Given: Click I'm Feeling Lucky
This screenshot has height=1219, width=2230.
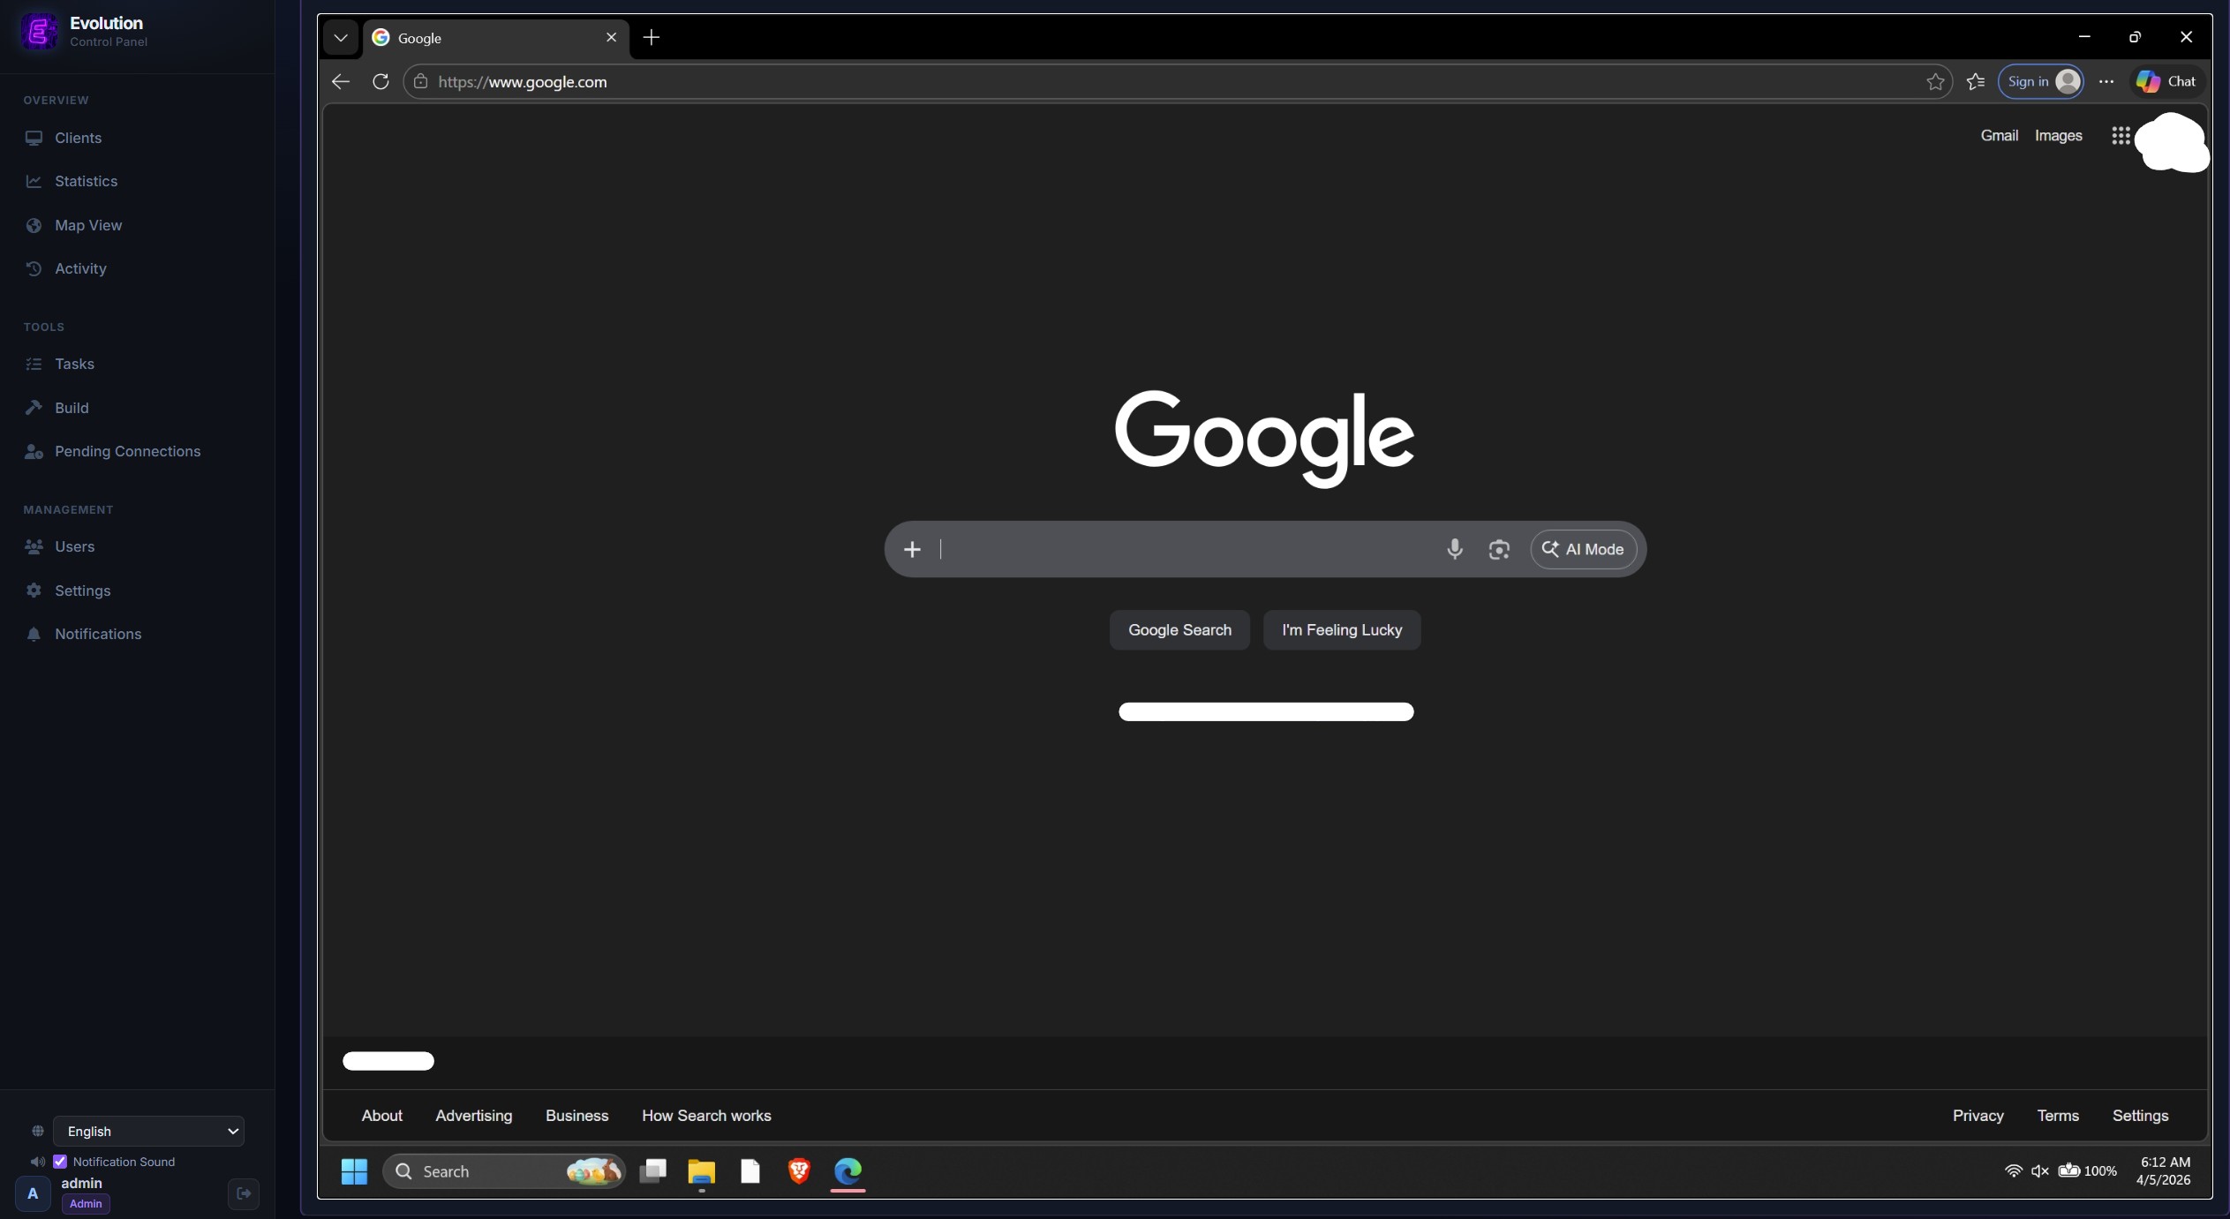Looking at the screenshot, I should pyautogui.click(x=1342, y=629).
